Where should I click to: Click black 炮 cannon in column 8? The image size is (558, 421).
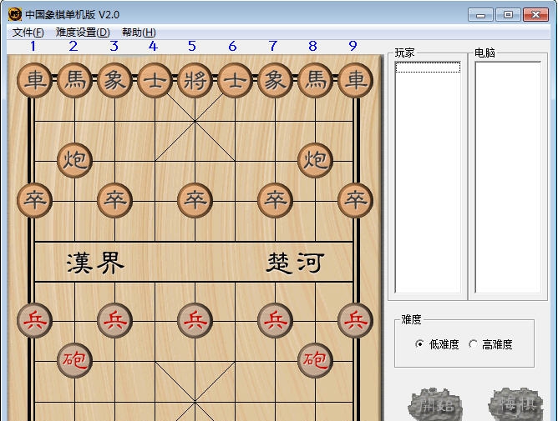coord(315,160)
